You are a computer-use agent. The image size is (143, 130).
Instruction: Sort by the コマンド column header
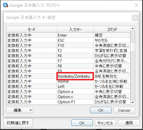pyautogui.click(x=112, y=29)
